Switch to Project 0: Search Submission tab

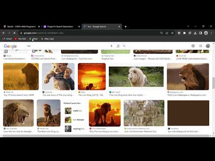(x=60, y=26)
